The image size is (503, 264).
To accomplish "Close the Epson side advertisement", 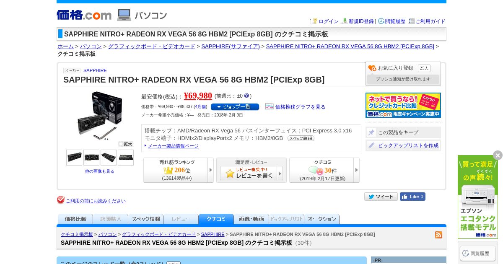I will (x=498, y=155).
